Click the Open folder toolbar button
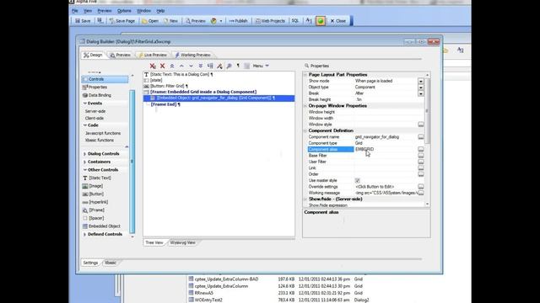Viewport: 540px width, 303px height. [150, 21]
